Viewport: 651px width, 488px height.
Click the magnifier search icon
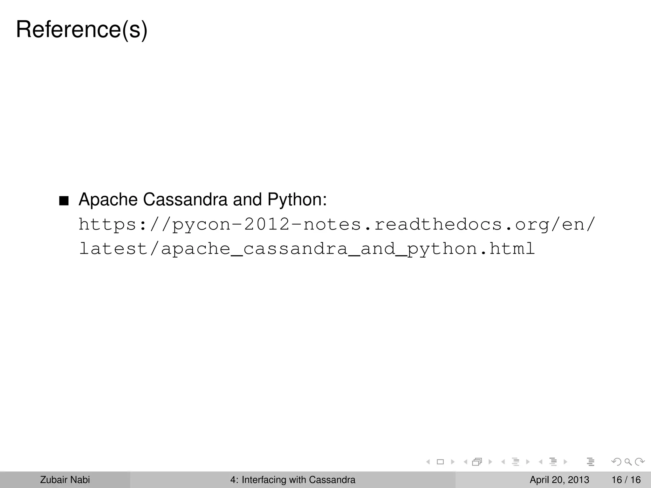(628, 462)
